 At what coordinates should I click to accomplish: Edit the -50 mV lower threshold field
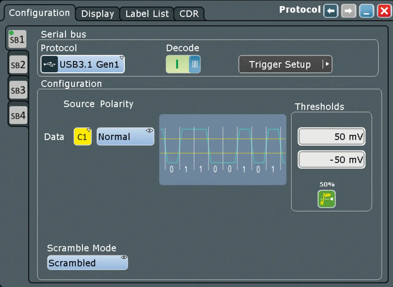331,160
